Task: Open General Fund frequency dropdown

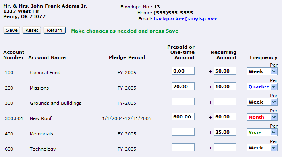Action: 262,71
